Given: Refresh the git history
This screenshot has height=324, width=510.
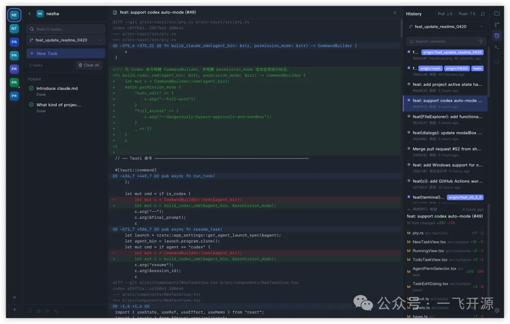Looking at the screenshot, I should (x=483, y=14).
